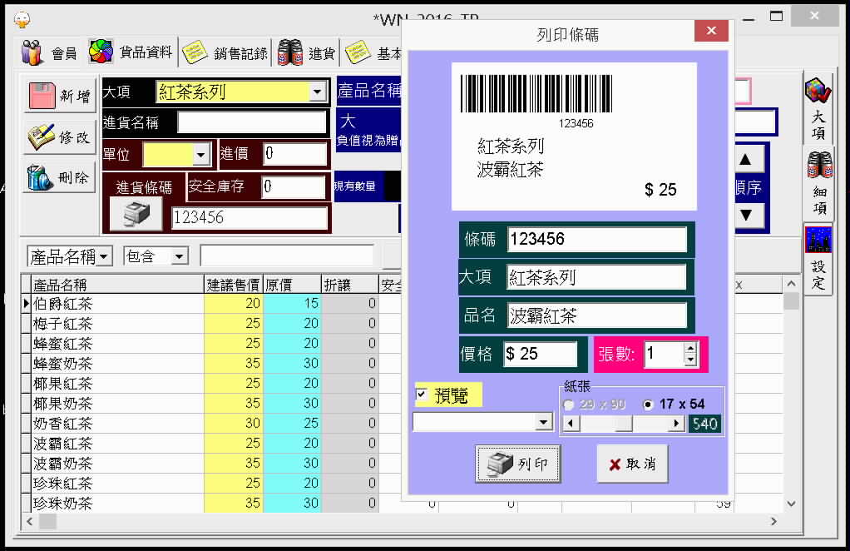This screenshot has width=850, height=551.
Task: Click the 修改 edit button with the pencil icon
Action: 60,137
